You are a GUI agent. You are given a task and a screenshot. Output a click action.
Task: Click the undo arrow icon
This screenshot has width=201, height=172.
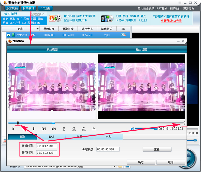click(94, 129)
